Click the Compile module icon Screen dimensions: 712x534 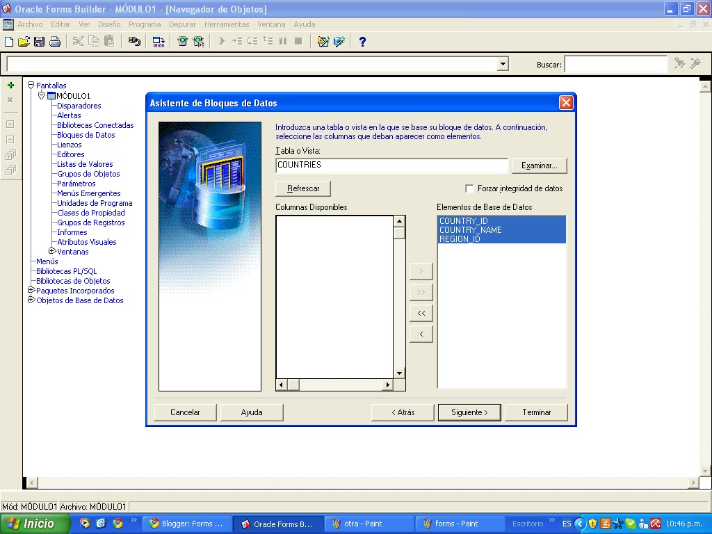coord(159,42)
